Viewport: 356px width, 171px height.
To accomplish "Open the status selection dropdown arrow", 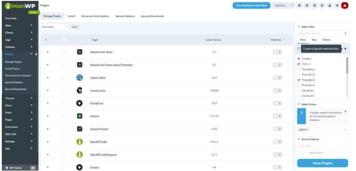I will pyautogui.click(x=346, y=130).
